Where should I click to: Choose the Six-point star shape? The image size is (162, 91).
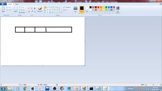pyautogui.click(x=52, y=12)
